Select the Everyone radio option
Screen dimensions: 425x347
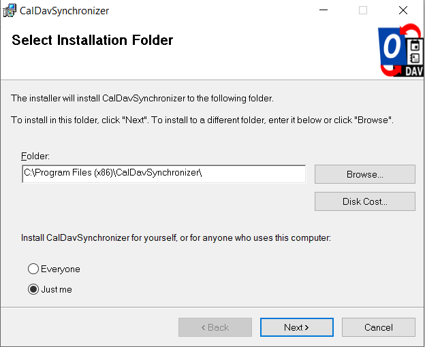pyautogui.click(x=33, y=269)
